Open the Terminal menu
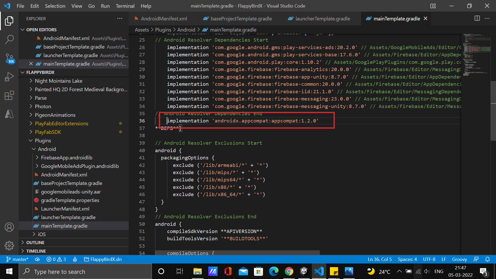This screenshot has width=496, height=279. [x=125, y=6]
